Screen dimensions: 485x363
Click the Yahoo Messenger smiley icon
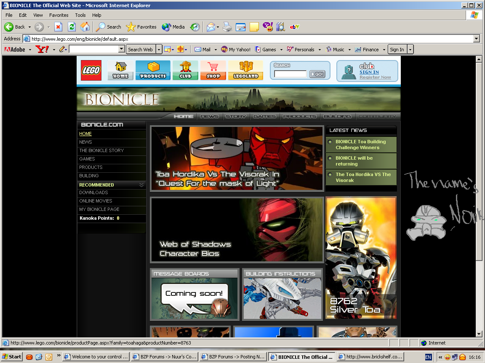click(268, 27)
